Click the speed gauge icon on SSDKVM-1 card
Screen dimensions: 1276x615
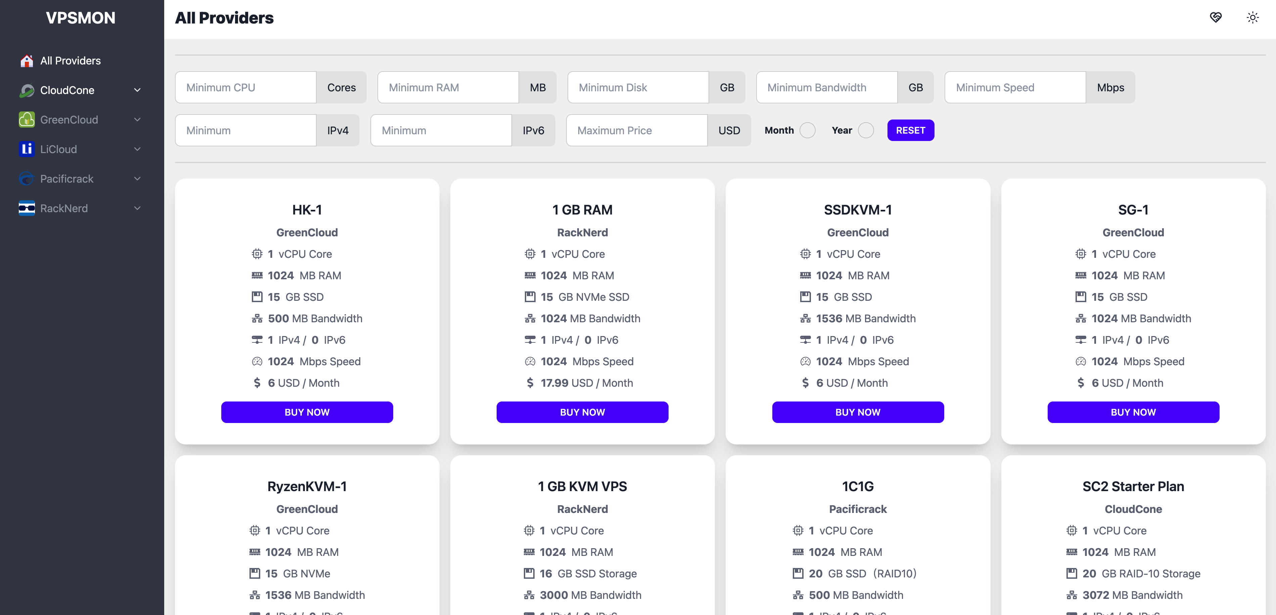point(806,362)
